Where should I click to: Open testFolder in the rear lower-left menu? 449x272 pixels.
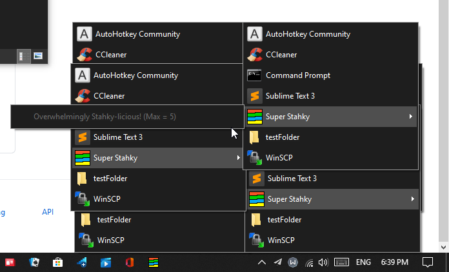(160, 220)
